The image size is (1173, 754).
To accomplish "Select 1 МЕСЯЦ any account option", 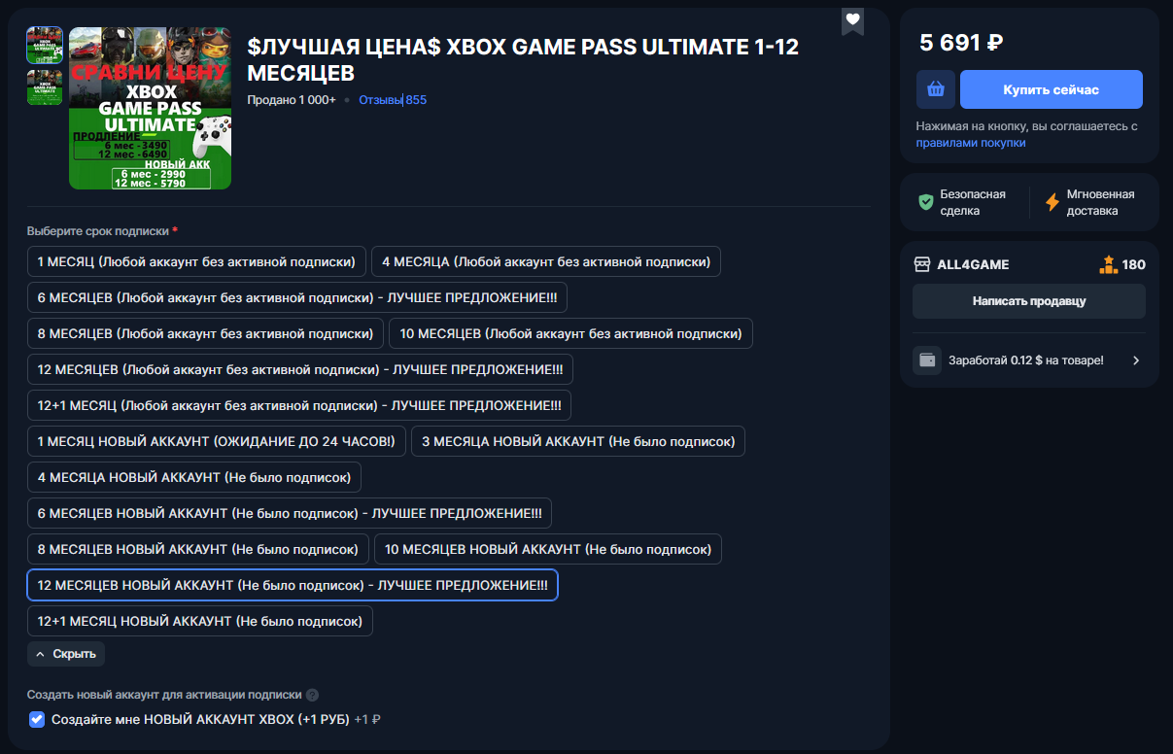I will tap(197, 261).
